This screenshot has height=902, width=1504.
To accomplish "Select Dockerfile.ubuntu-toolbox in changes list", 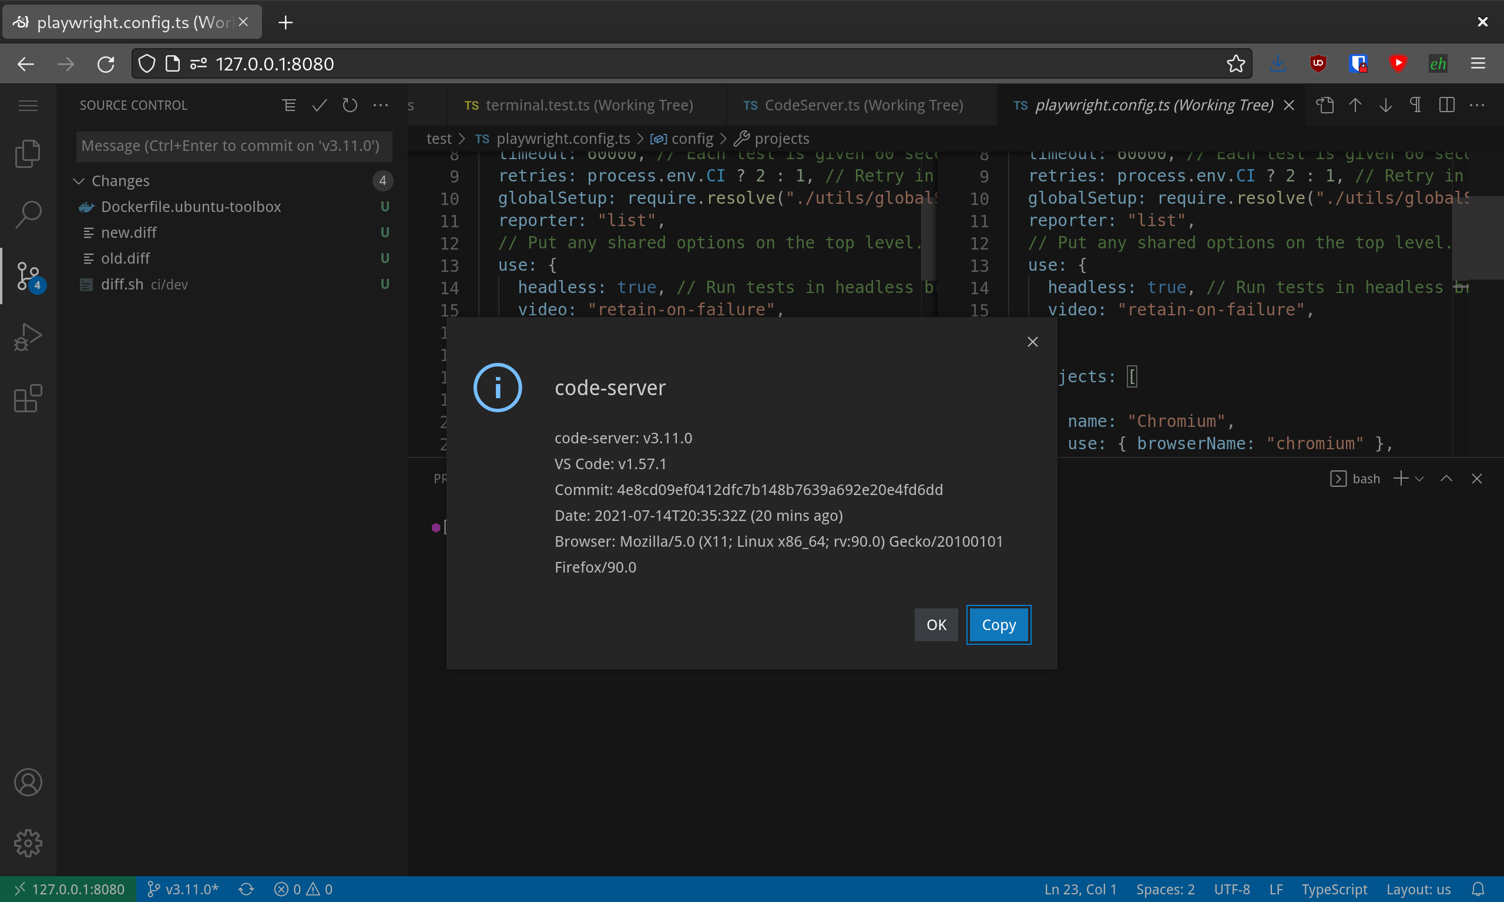I will point(191,207).
